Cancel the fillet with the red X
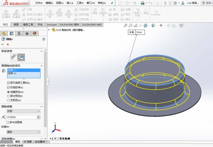Viewport: 213px width, 147px height. click(x=8, y=45)
